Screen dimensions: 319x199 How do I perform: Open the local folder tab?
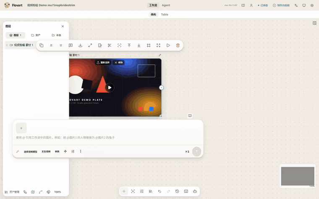tap(56, 35)
